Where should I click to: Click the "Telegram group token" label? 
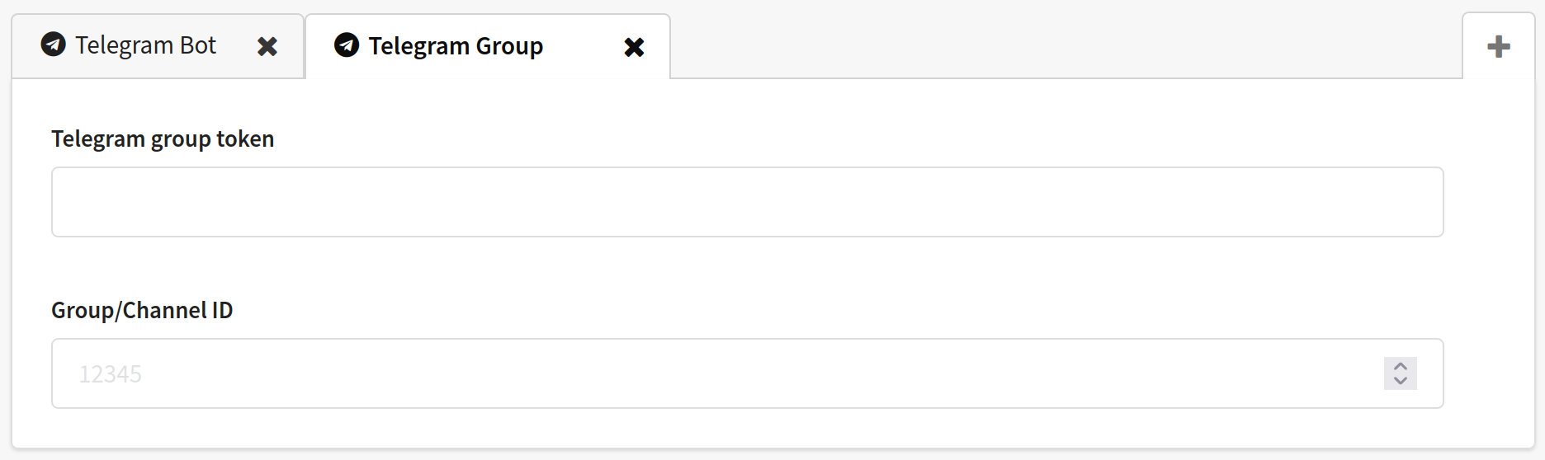(163, 138)
